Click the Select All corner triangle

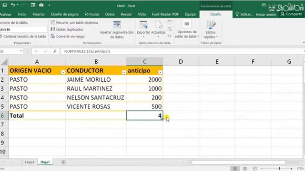4,62
